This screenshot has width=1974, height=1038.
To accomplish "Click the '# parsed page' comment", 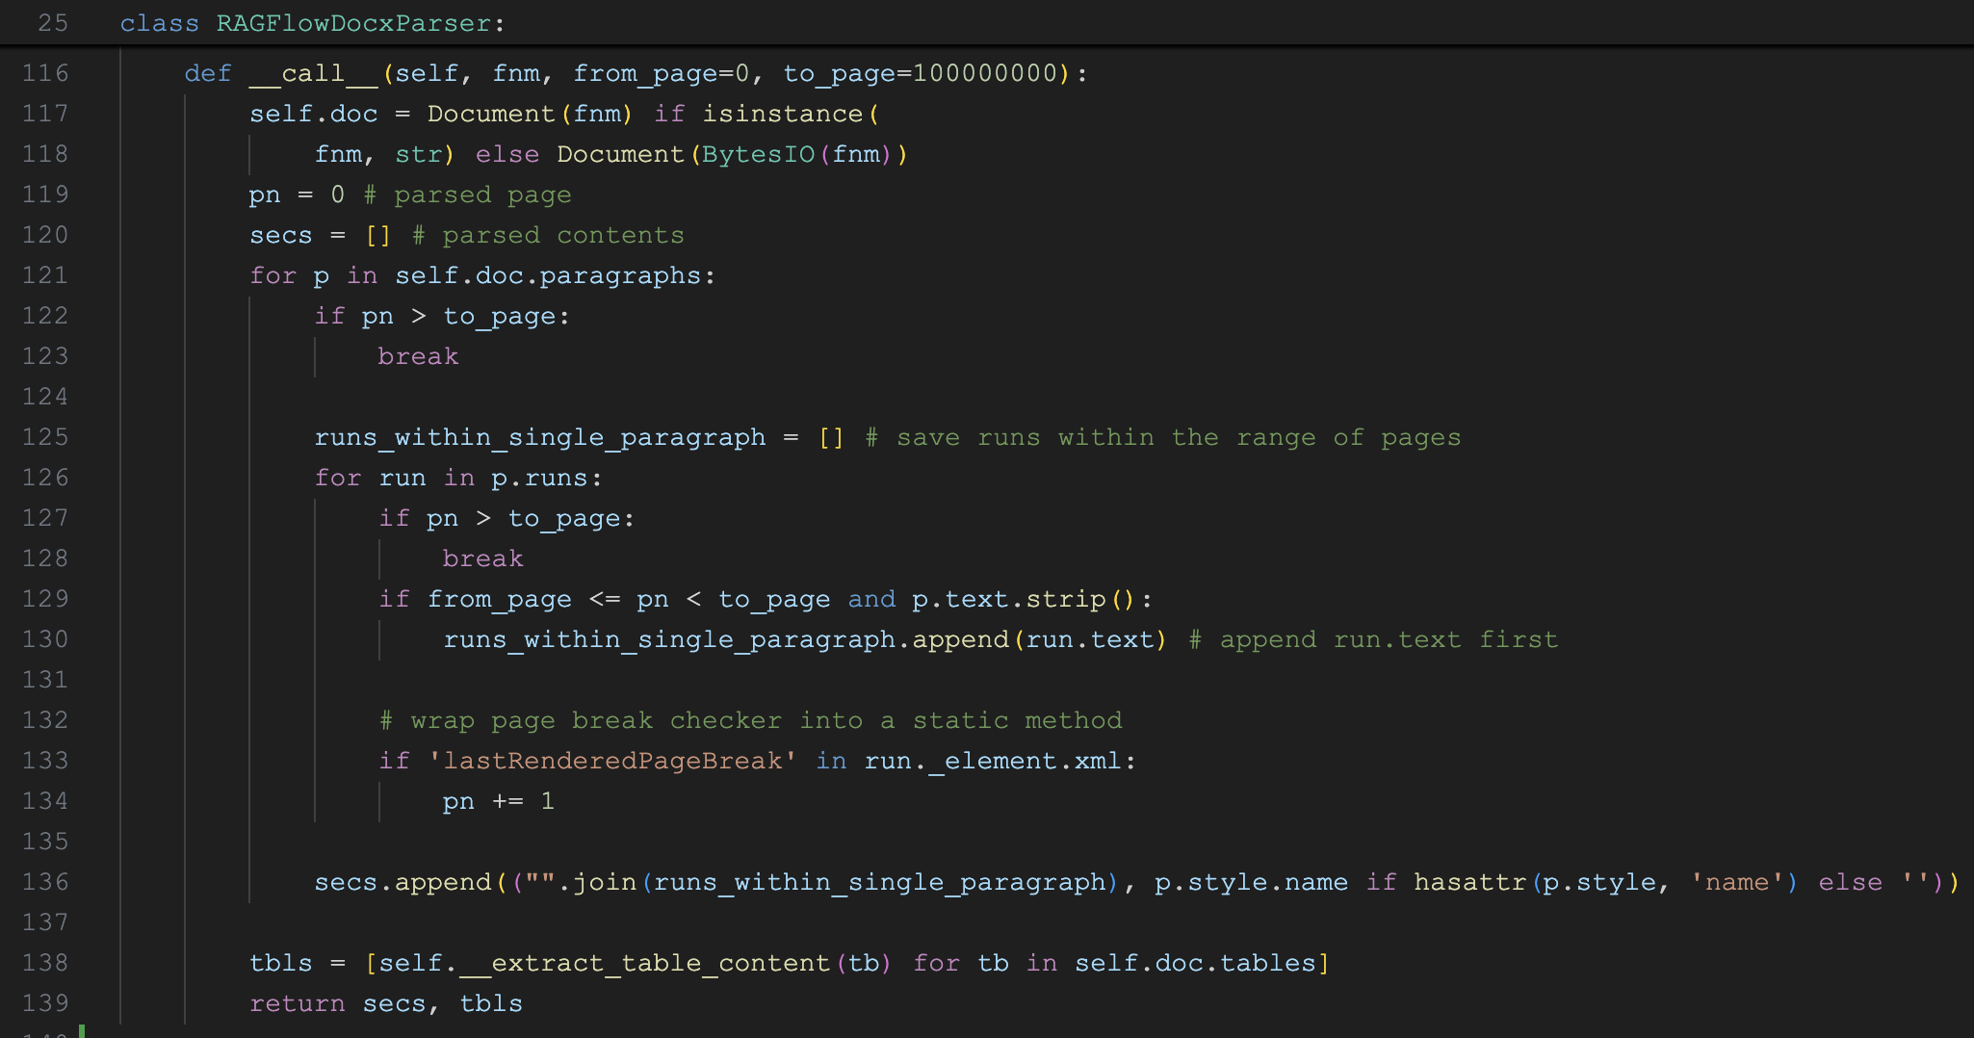I will coord(467,195).
